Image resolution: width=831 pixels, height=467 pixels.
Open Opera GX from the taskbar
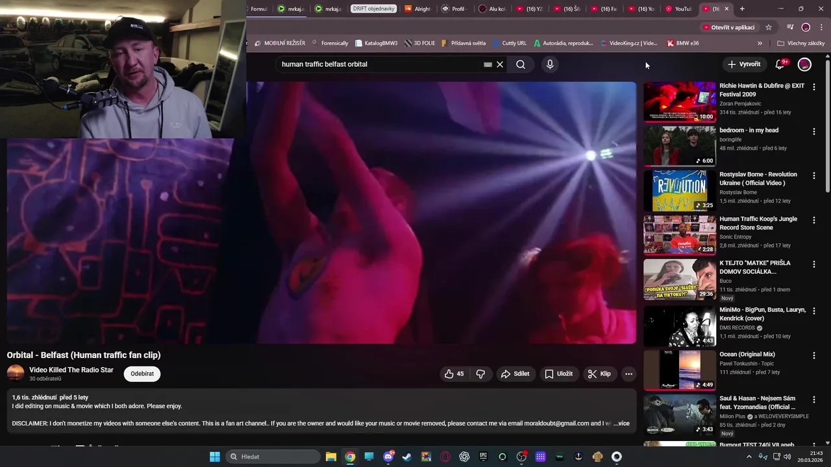pos(445,457)
